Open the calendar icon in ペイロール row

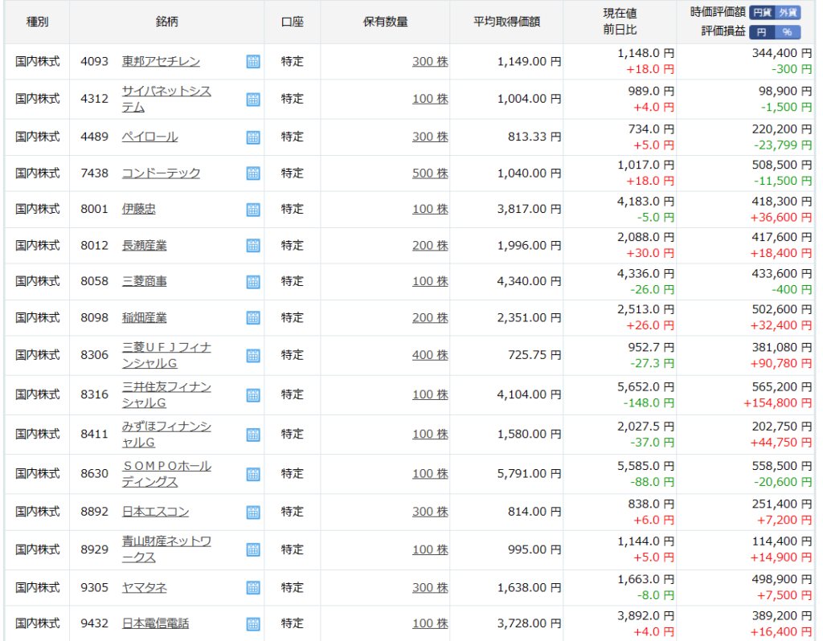(253, 137)
